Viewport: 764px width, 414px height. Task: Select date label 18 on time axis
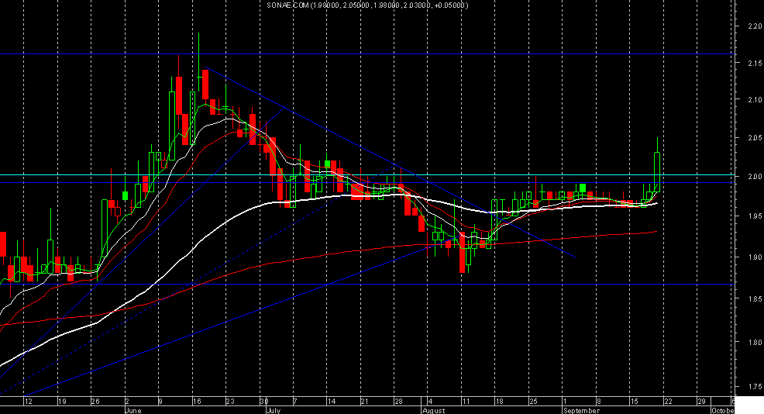tap(500, 402)
